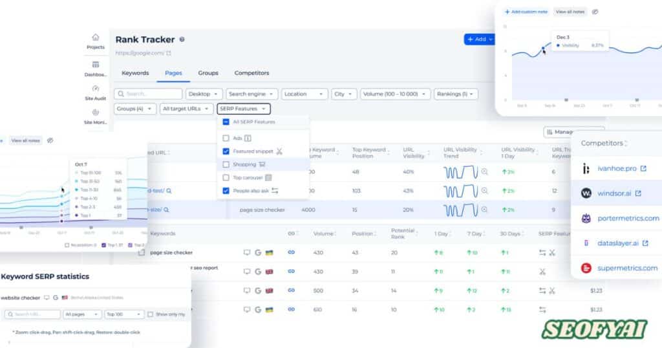
Task: Click the zoom icon in the 103 position trend row
Action: click(x=484, y=191)
